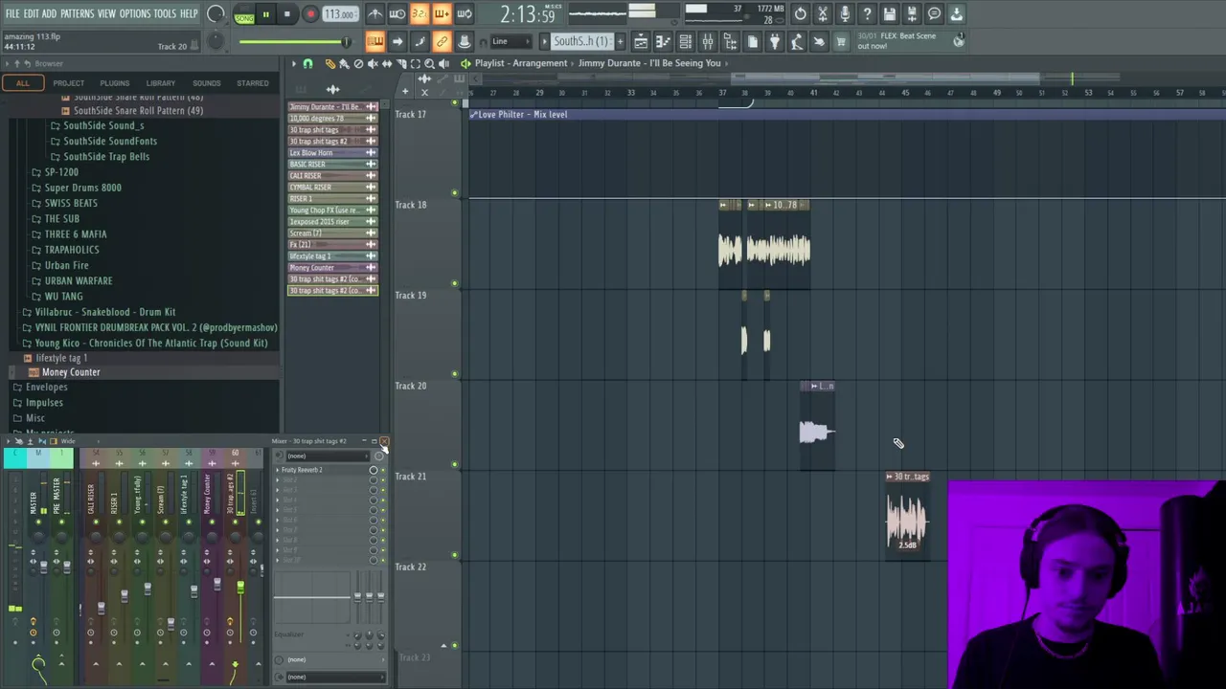Click the render export disk icon

click(x=912, y=14)
